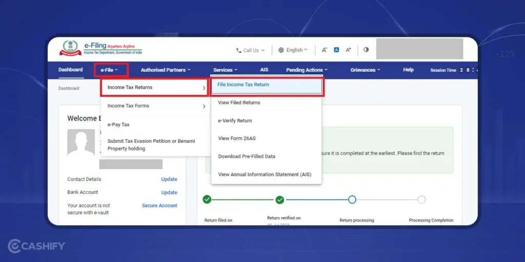Image resolution: width=525 pixels, height=262 pixels.
Task: Decrease font size with A- icon
Action: (x=324, y=50)
